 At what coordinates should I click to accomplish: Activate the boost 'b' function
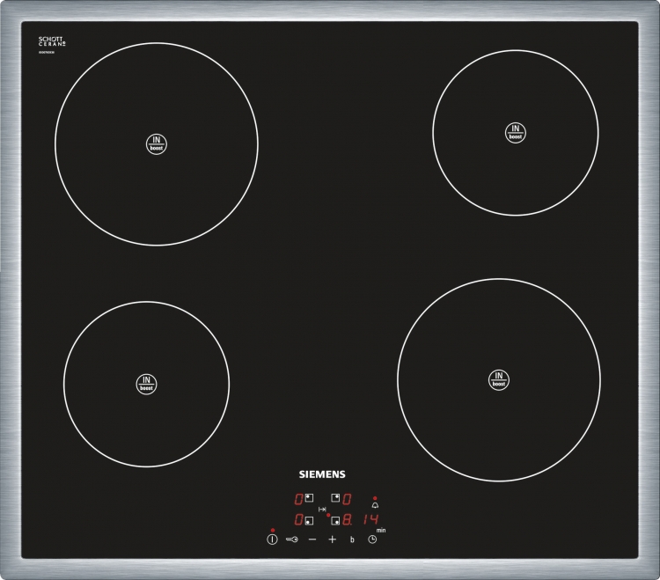tap(352, 539)
